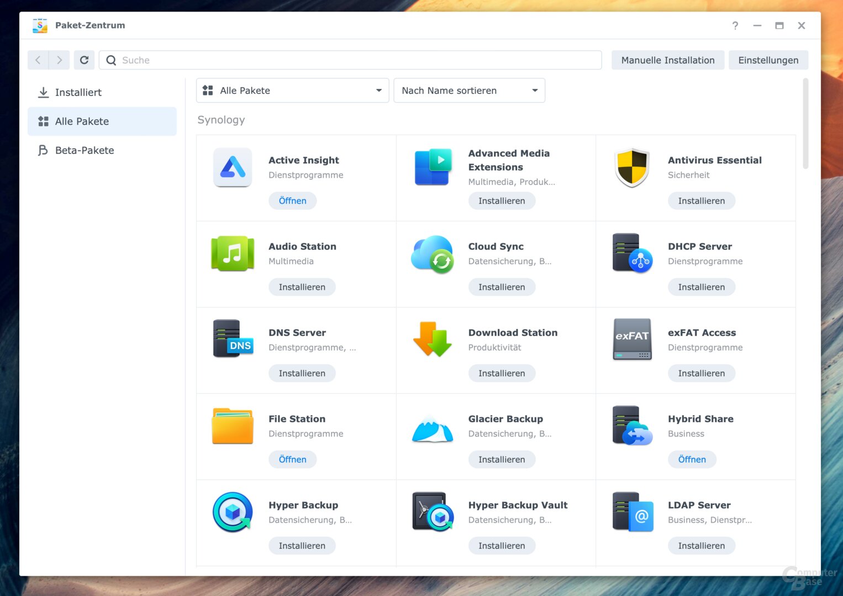Install Audio Station
Image resolution: width=843 pixels, height=596 pixels.
[302, 287]
